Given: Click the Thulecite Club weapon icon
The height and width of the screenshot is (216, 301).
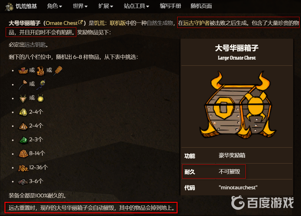Looking at the screenshot, I should tap(58, 71).
